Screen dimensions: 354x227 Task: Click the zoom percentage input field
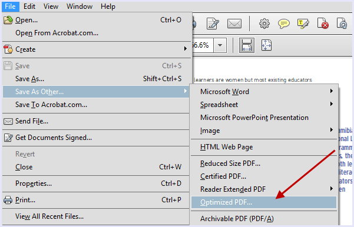[x=202, y=45]
